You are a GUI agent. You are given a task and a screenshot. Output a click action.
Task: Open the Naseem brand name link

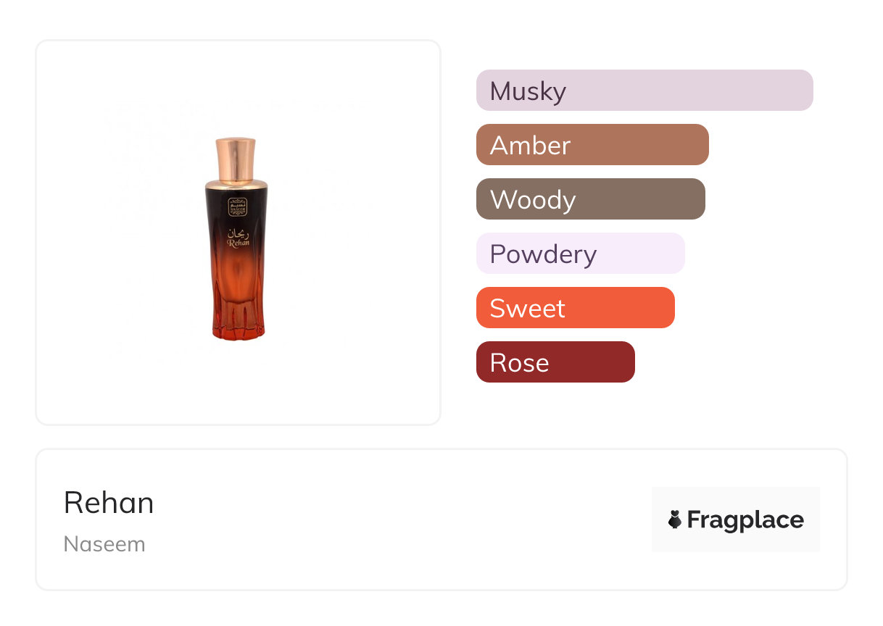104,544
